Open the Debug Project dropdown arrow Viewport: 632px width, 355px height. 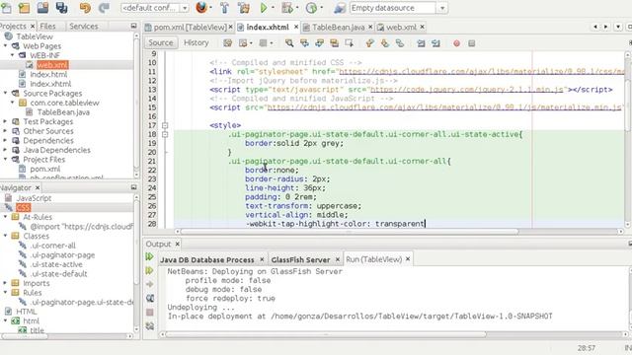(x=297, y=8)
